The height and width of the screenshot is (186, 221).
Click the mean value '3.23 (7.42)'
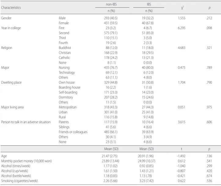(146, 181)
